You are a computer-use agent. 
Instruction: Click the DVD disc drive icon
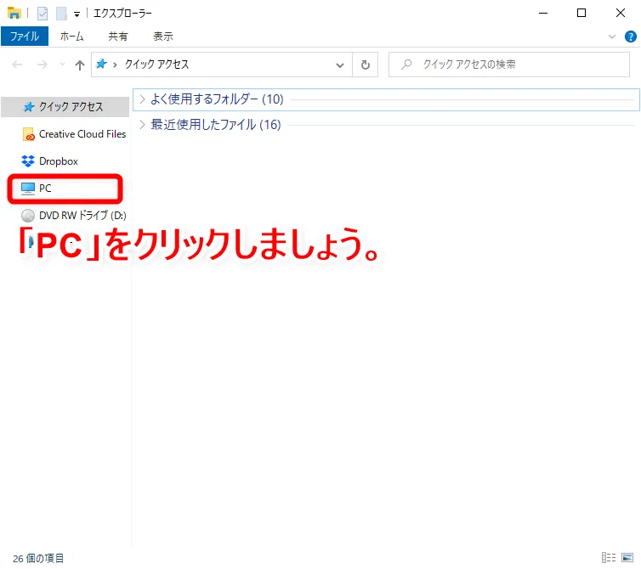[28, 215]
